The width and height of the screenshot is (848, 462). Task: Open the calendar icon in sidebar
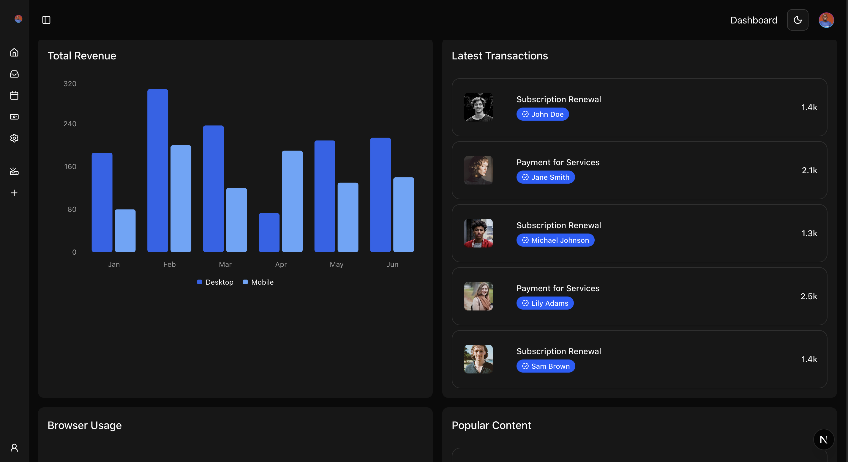(x=14, y=95)
